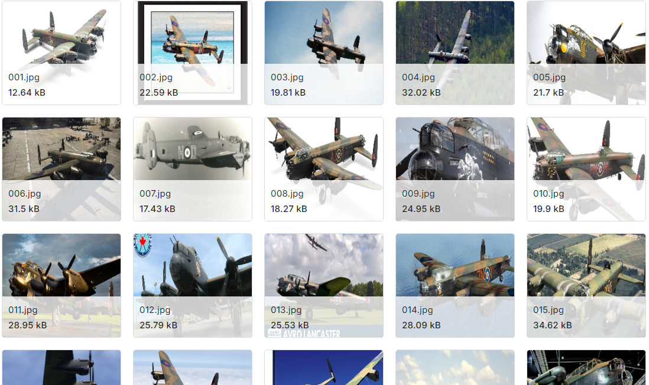Image resolution: width=649 pixels, height=385 pixels.
Task: Select thumbnail 008.jpg
Action: [x=324, y=169]
